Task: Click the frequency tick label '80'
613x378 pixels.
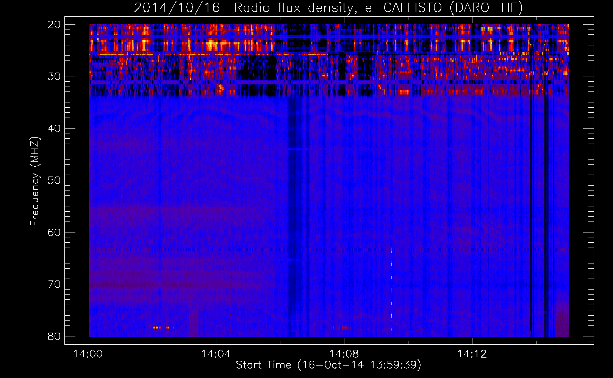Action: pos(55,336)
